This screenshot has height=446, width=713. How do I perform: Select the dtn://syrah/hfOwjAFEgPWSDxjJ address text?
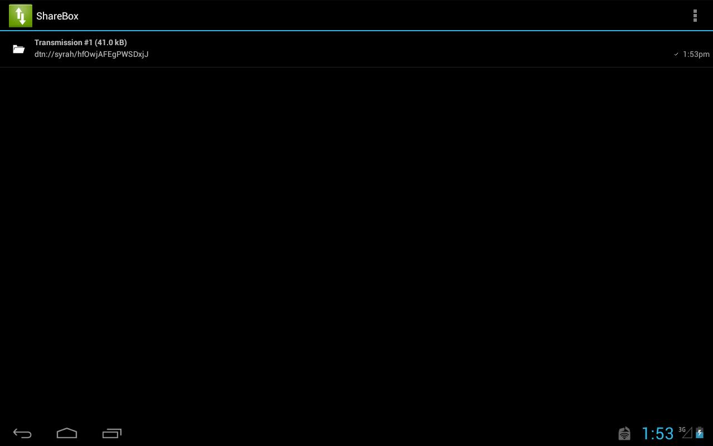click(x=91, y=54)
